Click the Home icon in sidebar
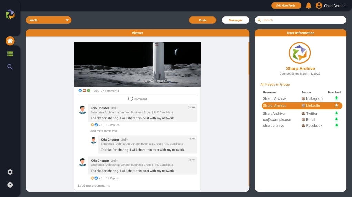The image size is (352, 197). [x=10, y=41]
